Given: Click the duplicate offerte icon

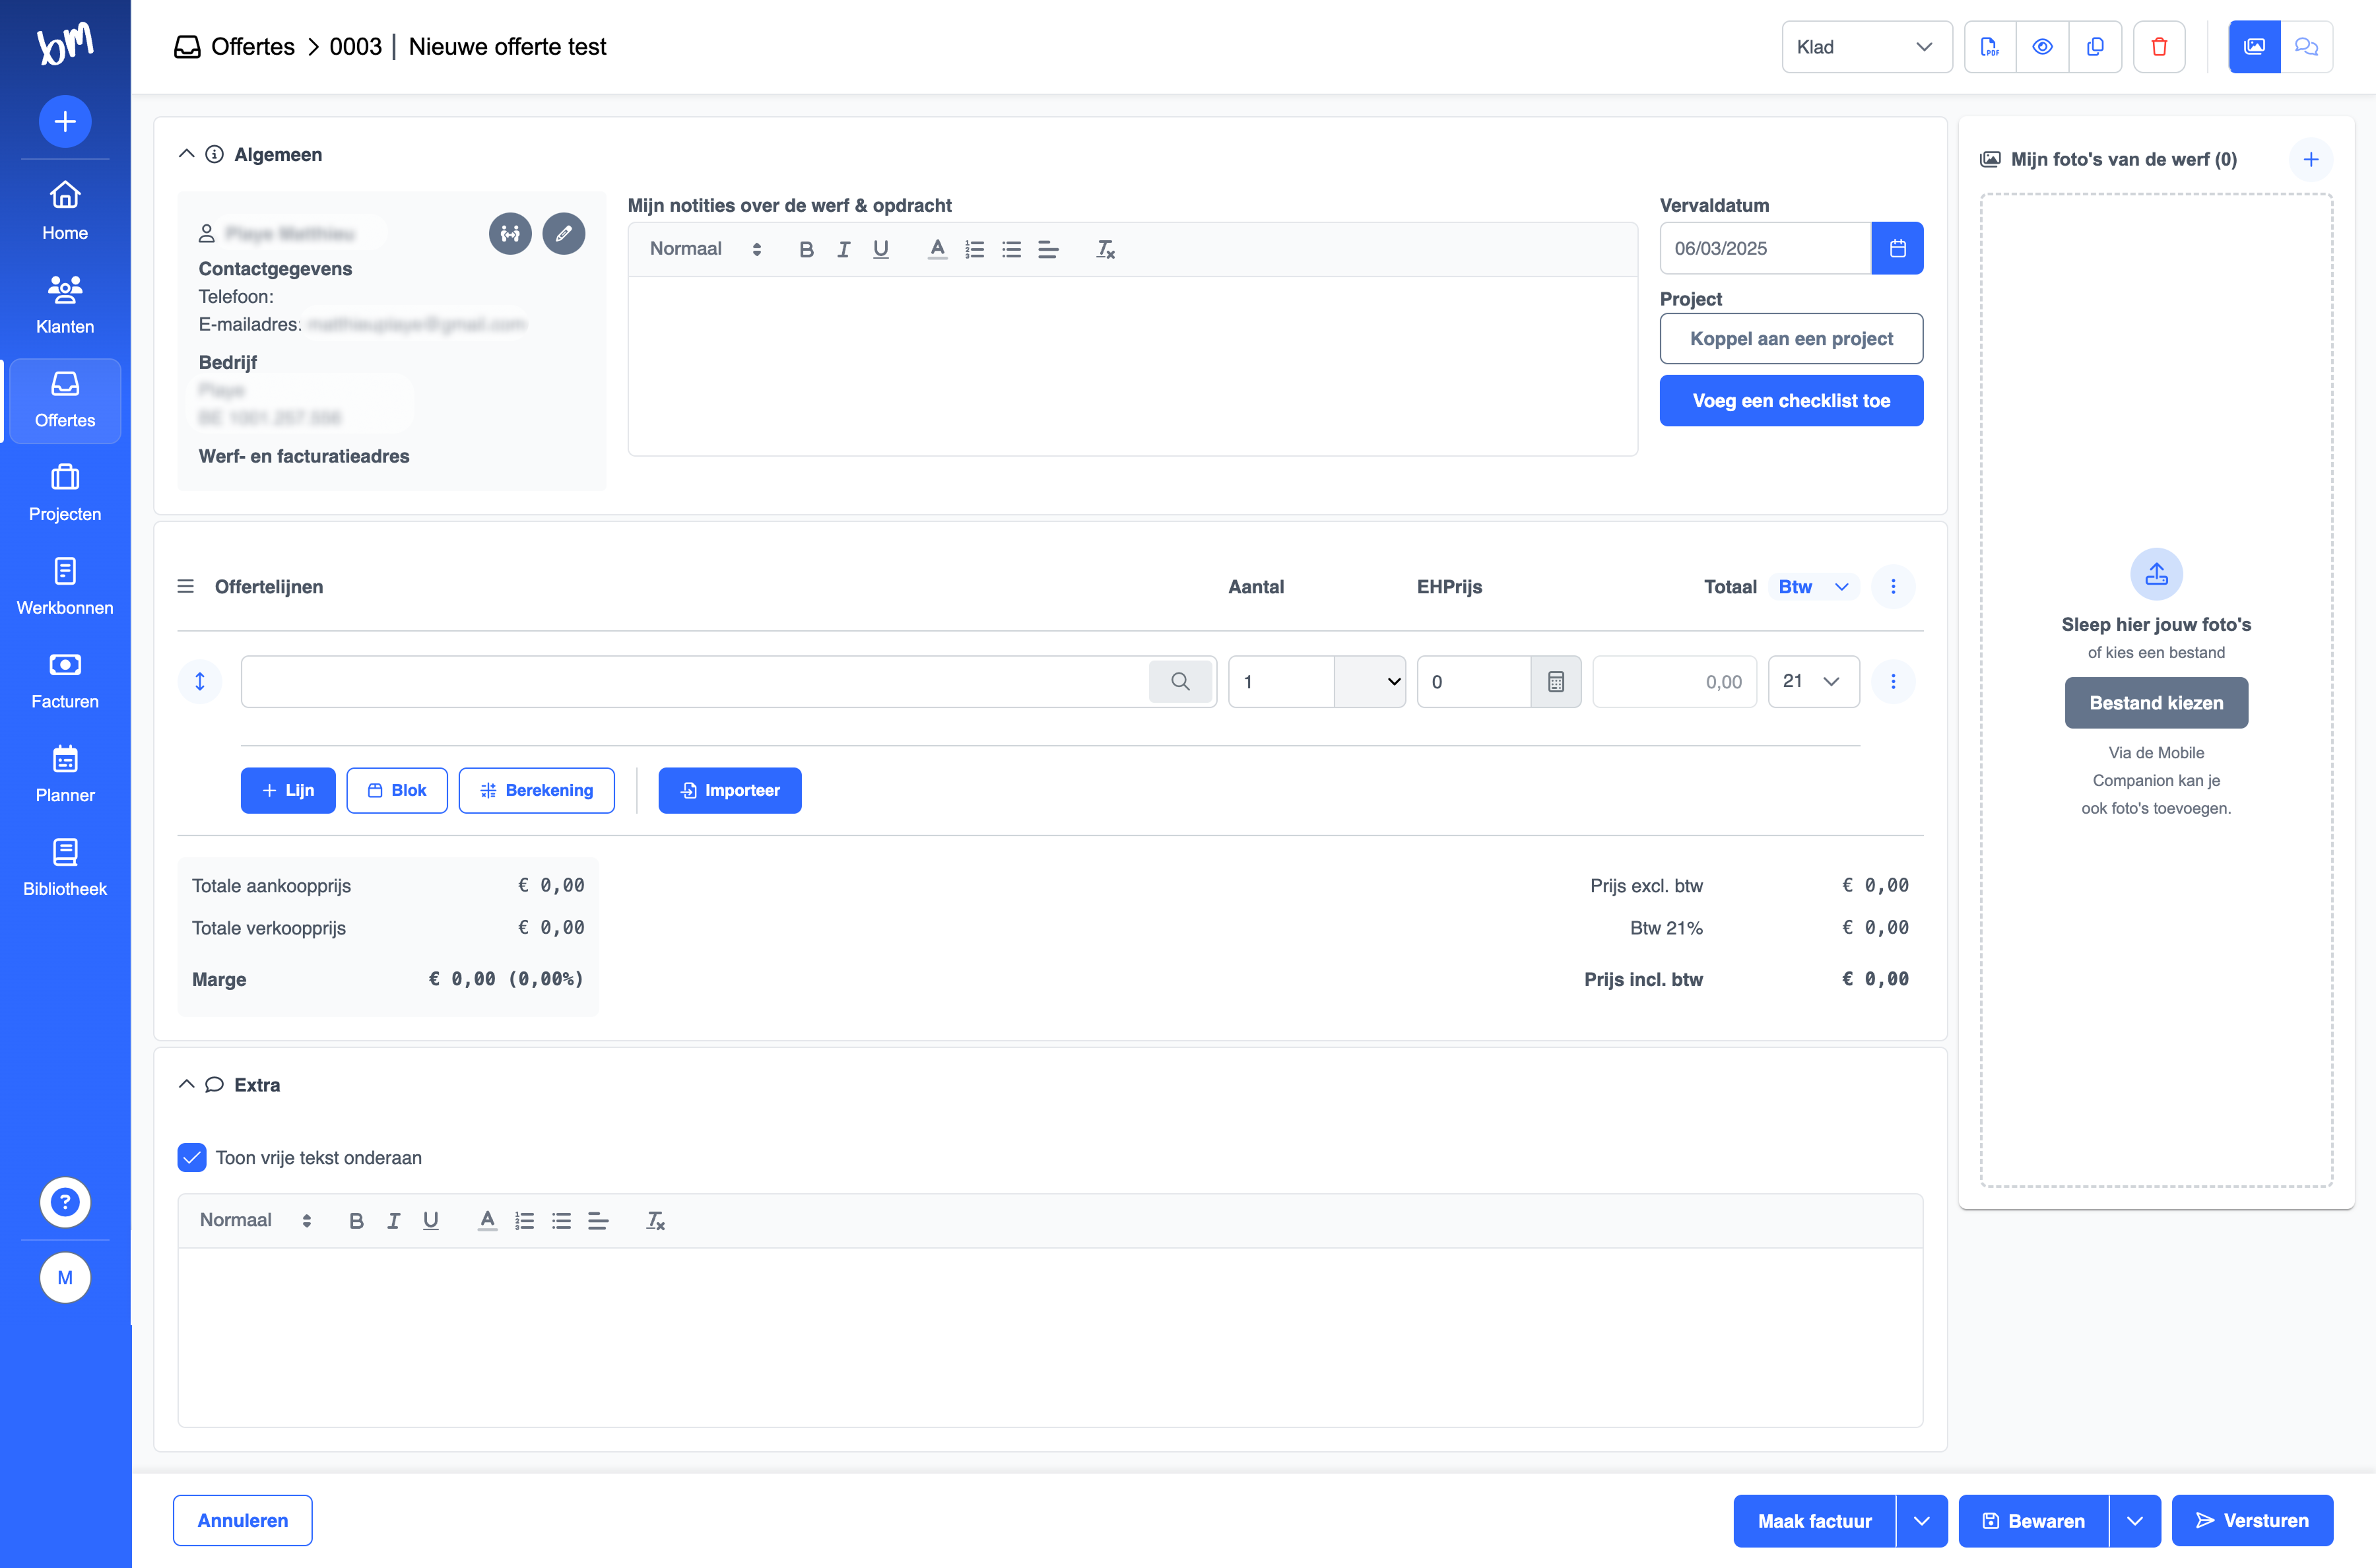Looking at the screenshot, I should coord(2095,47).
